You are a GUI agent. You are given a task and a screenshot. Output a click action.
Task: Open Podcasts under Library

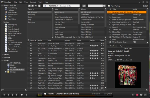point(11,10)
